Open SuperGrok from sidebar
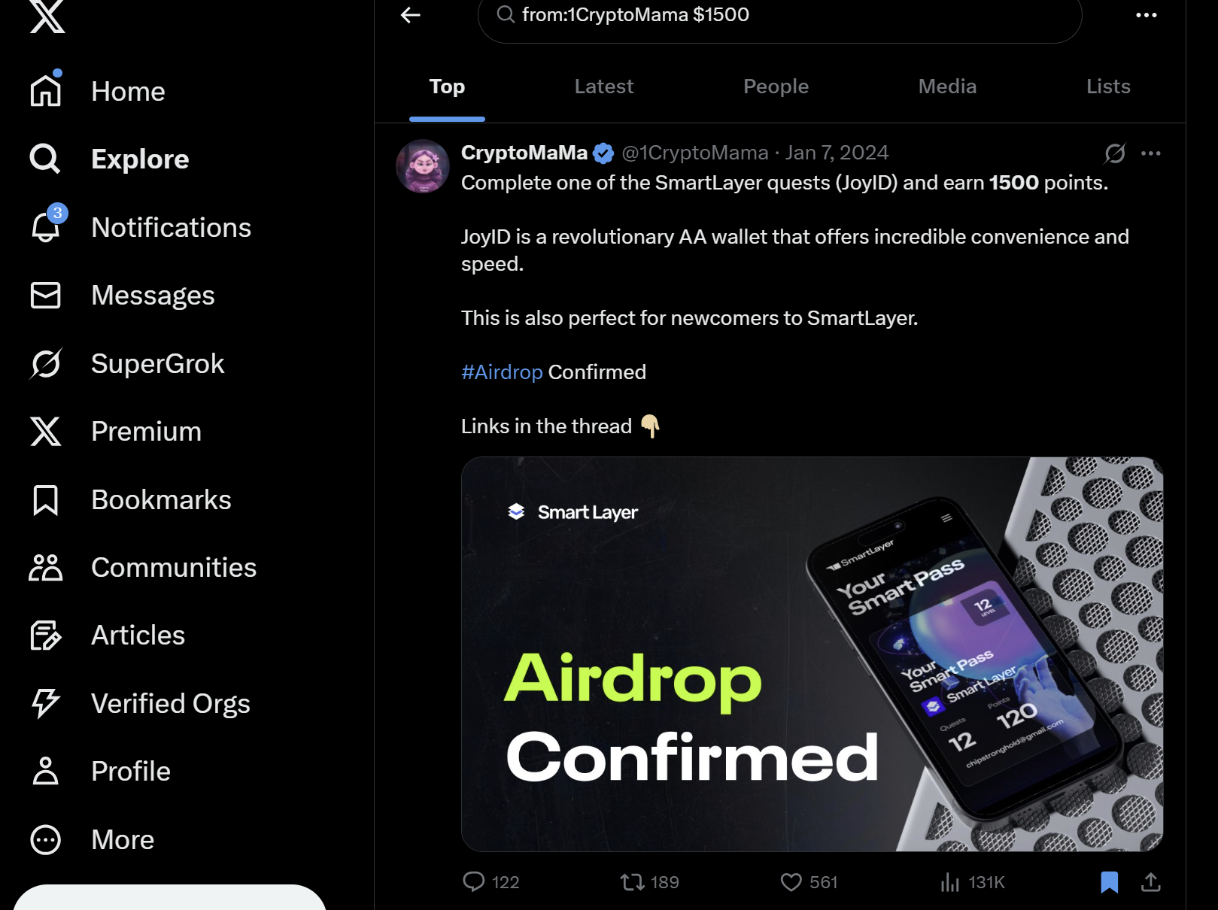1218x910 pixels. click(x=127, y=364)
